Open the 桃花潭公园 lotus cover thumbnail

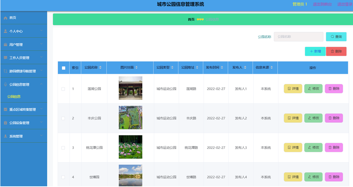pos(131,147)
